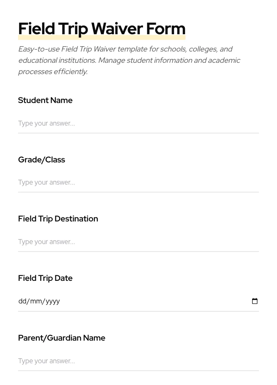Click the Field Trip Waiver Form heading
The width and height of the screenshot is (277, 385).
click(102, 29)
